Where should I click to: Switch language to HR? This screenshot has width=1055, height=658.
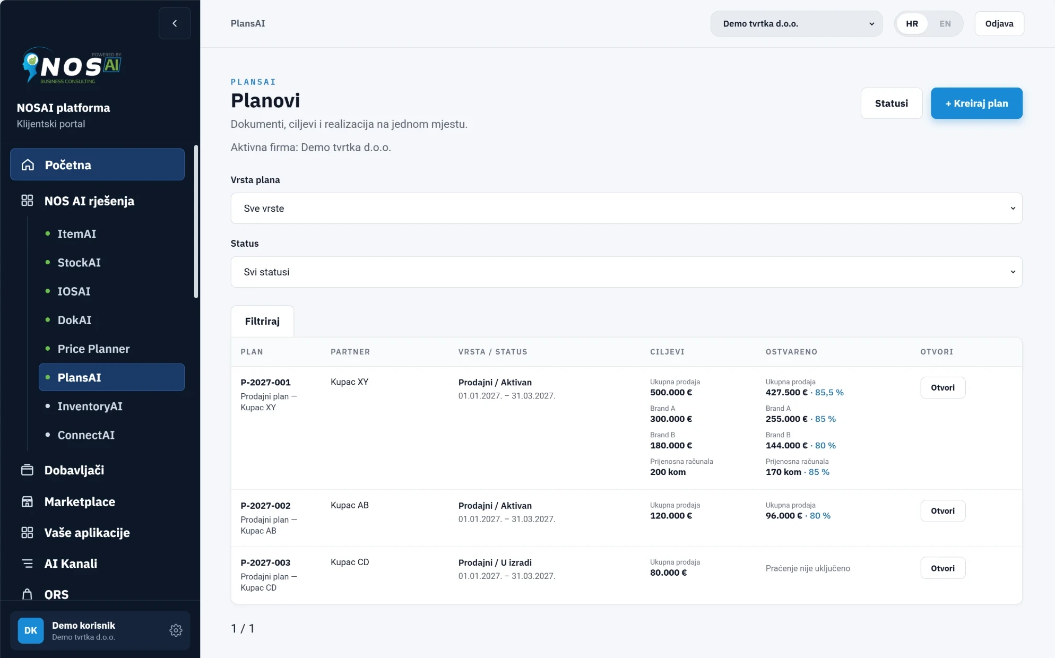[912, 23]
